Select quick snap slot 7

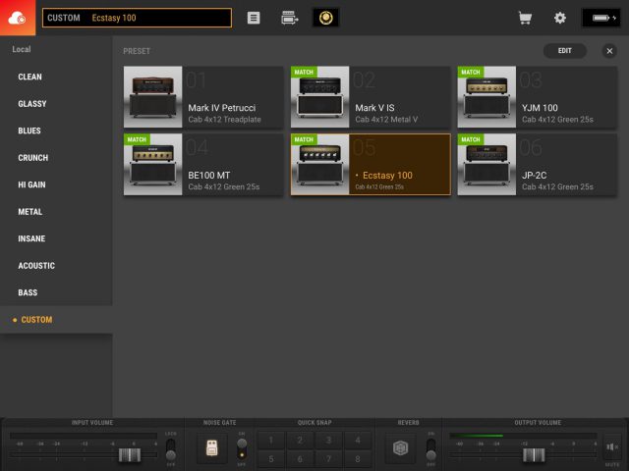point(328,459)
